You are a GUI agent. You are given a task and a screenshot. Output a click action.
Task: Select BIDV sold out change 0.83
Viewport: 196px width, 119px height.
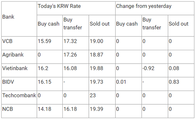point(174,82)
